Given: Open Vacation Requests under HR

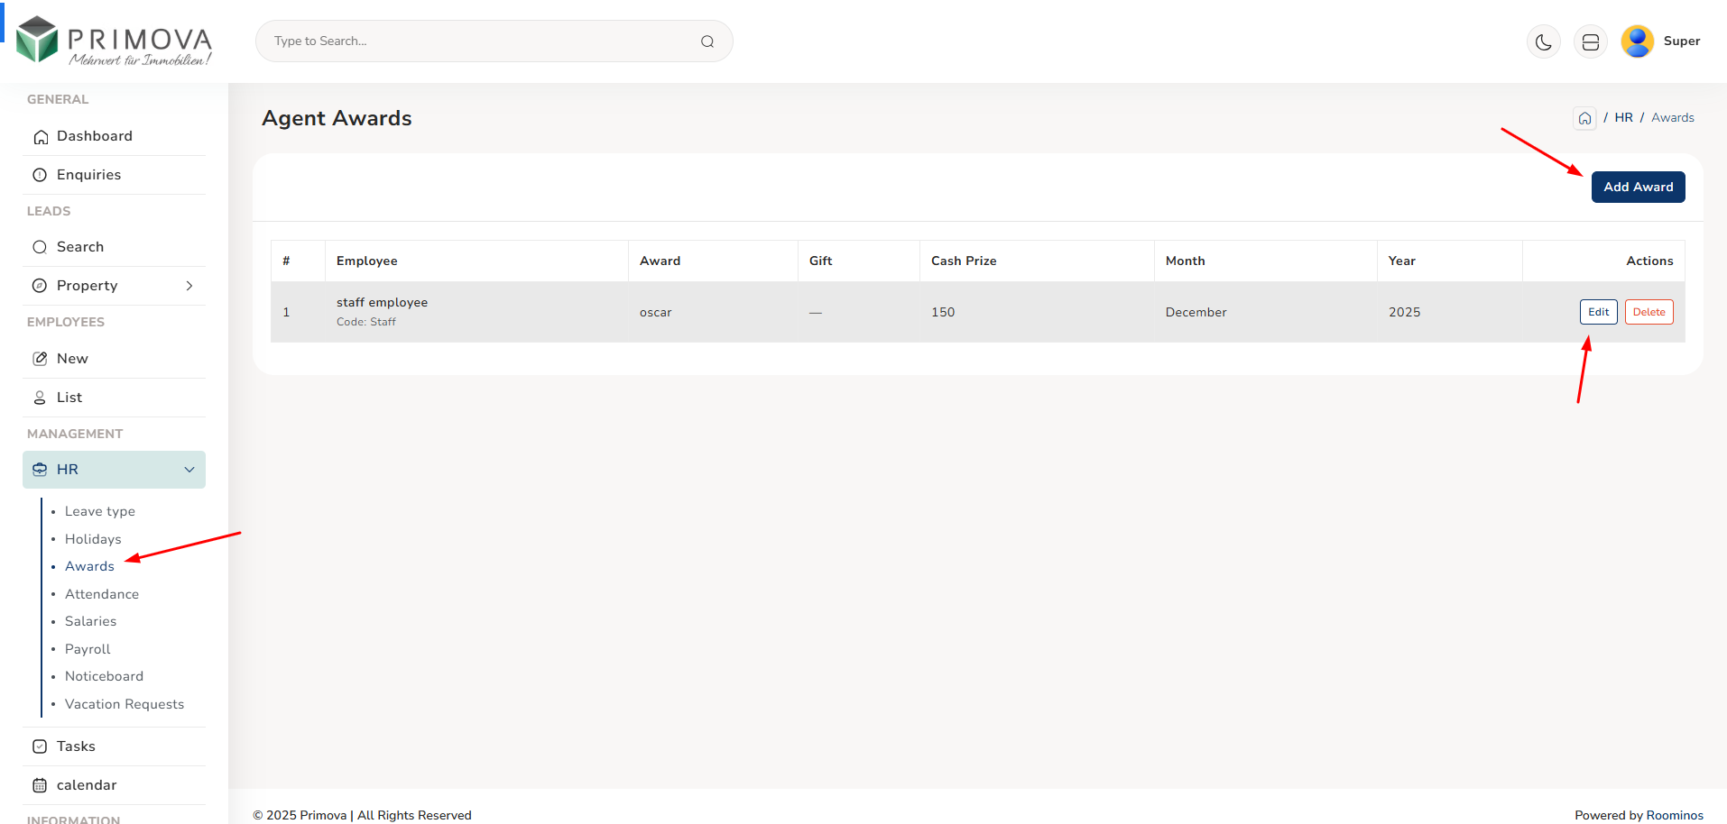Looking at the screenshot, I should (125, 704).
